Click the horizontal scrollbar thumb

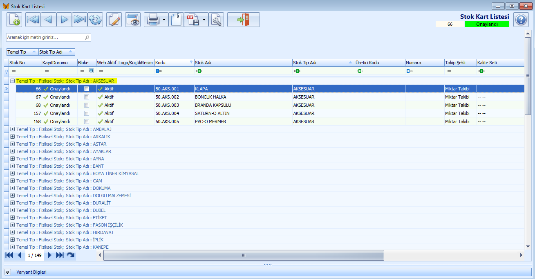coord(244,255)
